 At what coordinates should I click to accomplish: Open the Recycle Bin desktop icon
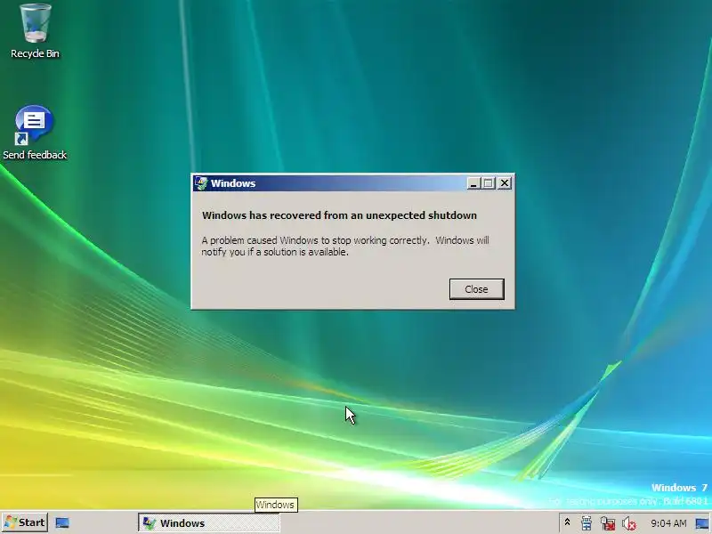pos(35,30)
